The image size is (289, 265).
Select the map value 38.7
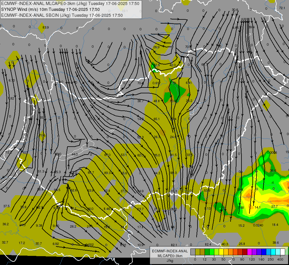click(x=140, y=101)
